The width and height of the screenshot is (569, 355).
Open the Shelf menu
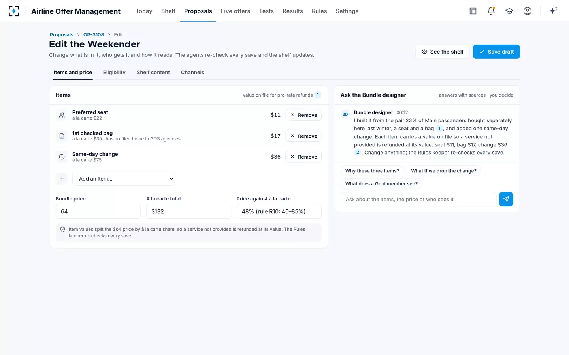(x=168, y=11)
